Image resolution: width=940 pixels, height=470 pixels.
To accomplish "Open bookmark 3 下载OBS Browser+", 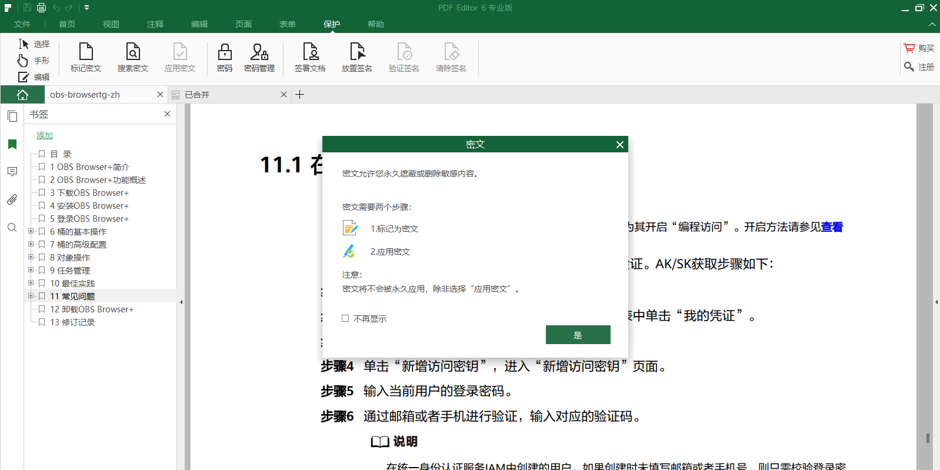I will 89,193.
